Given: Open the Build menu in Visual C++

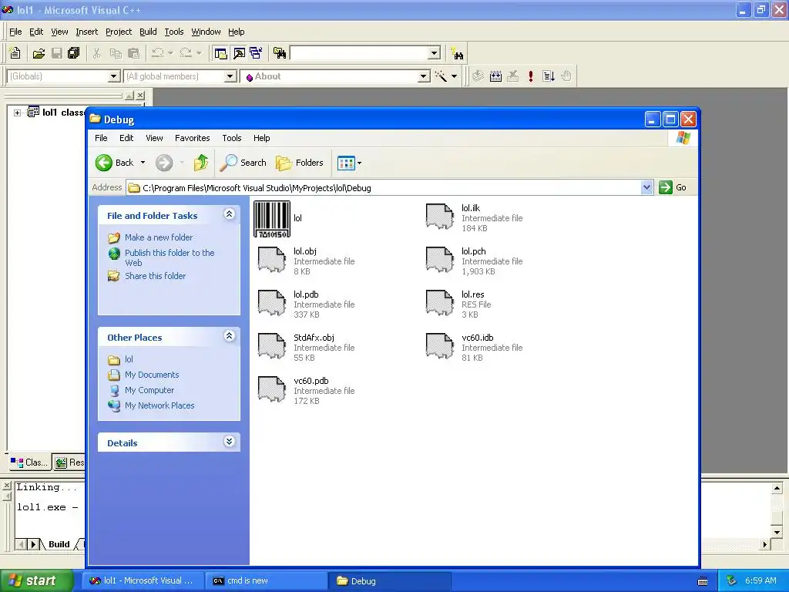Looking at the screenshot, I should [x=148, y=32].
